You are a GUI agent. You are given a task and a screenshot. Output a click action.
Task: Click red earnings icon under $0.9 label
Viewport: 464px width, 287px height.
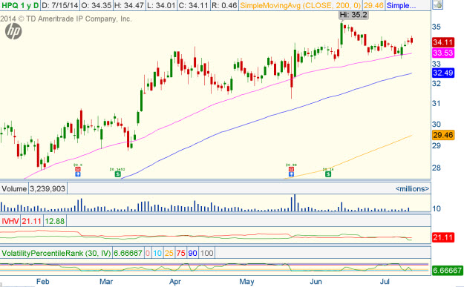77,169
